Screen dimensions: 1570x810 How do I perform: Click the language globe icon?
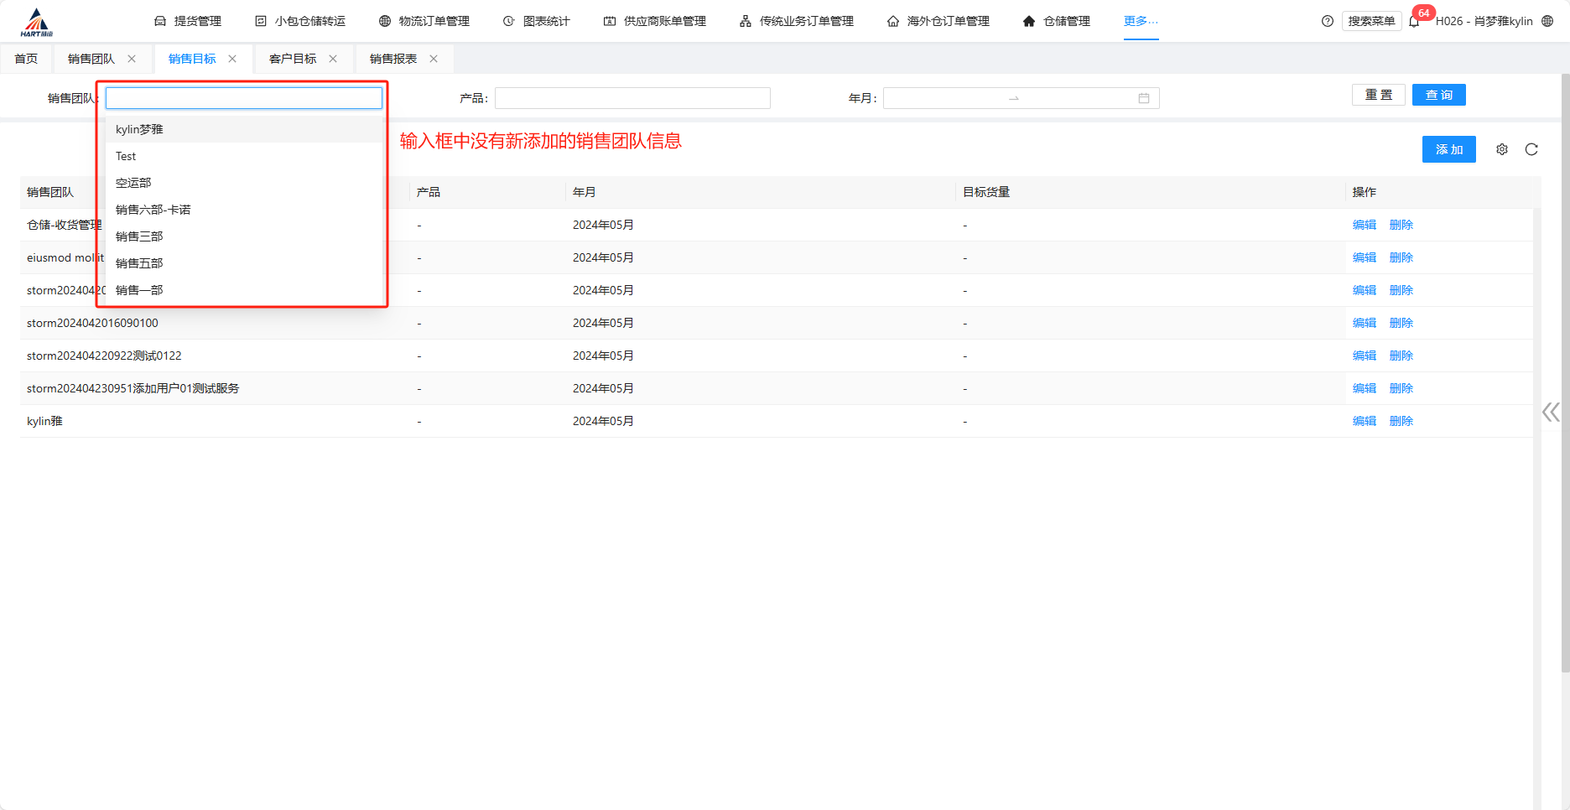pyautogui.click(x=1547, y=21)
